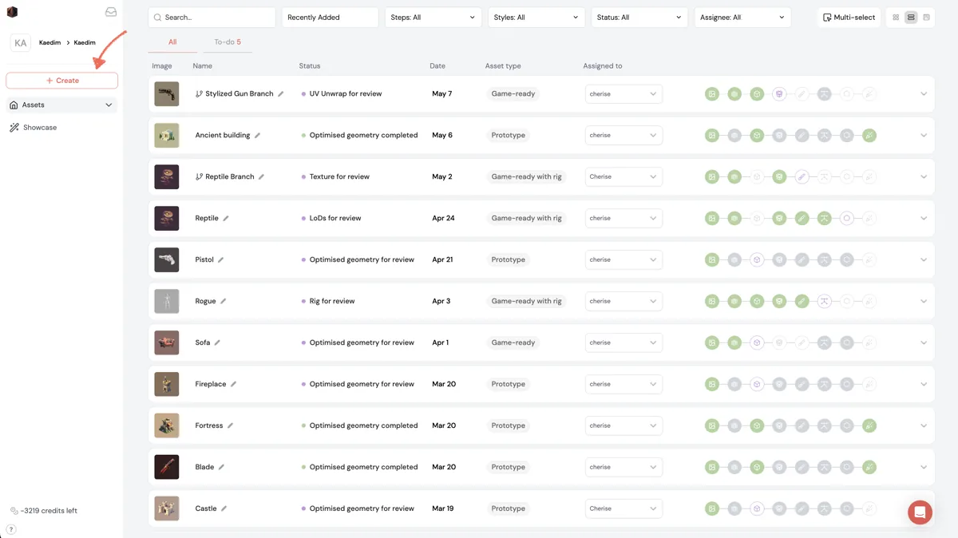Image resolution: width=958 pixels, height=538 pixels.
Task: Open the Styles: All filter
Action: coord(536,18)
